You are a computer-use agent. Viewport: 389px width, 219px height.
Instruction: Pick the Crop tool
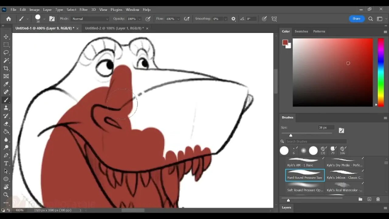tap(6, 68)
